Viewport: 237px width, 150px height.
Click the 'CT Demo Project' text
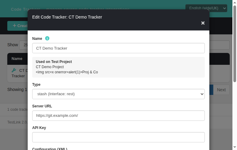point(50,67)
